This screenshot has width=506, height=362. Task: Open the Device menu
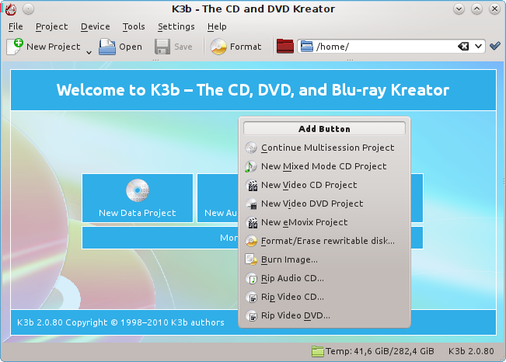[x=95, y=26]
